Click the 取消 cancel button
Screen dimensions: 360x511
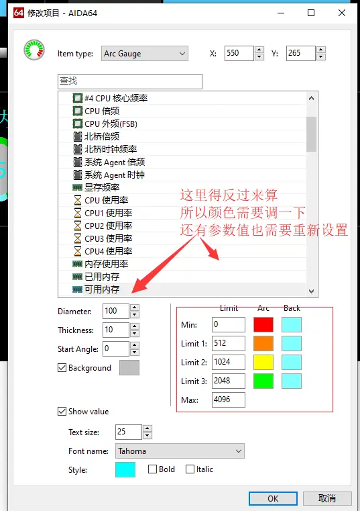tap(327, 499)
